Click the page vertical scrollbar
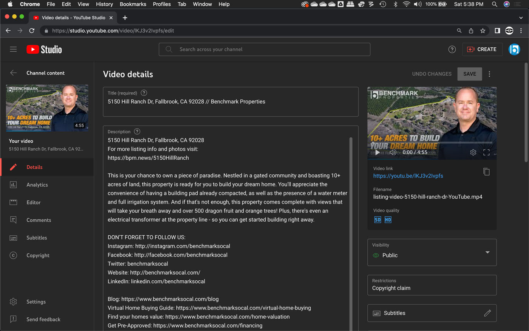This screenshot has width=529, height=331. point(526,113)
